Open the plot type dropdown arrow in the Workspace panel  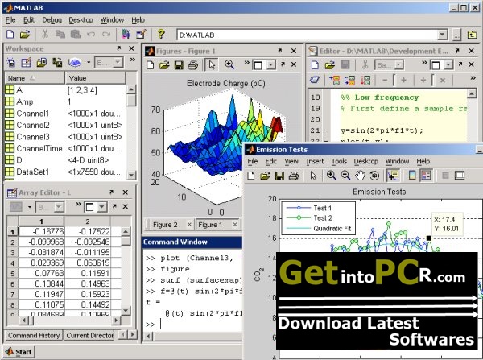[x=89, y=63]
